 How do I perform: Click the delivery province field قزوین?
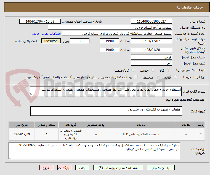(x=151, y=57)
